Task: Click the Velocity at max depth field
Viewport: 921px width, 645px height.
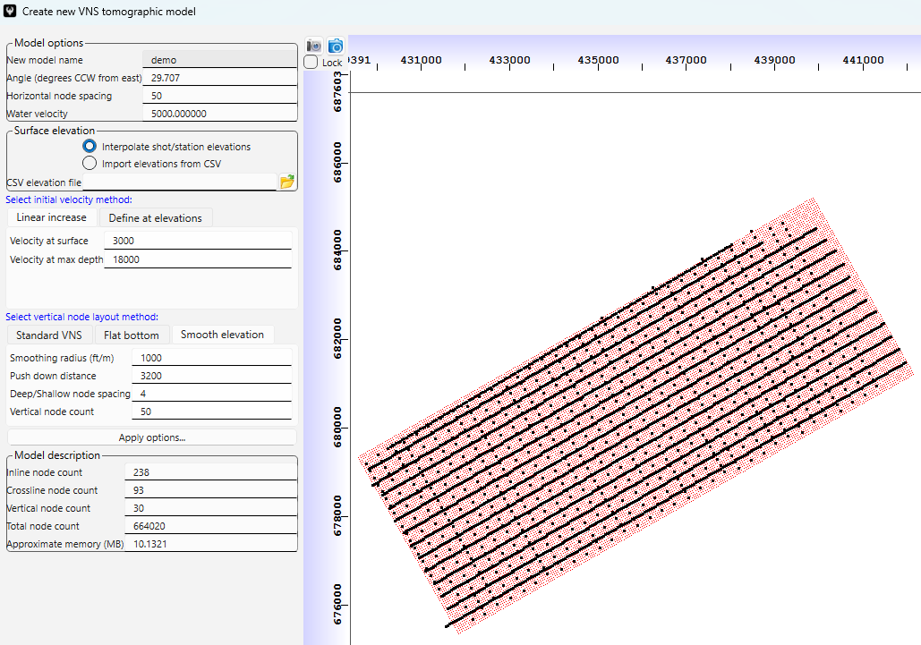Action: (x=198, y=259)
